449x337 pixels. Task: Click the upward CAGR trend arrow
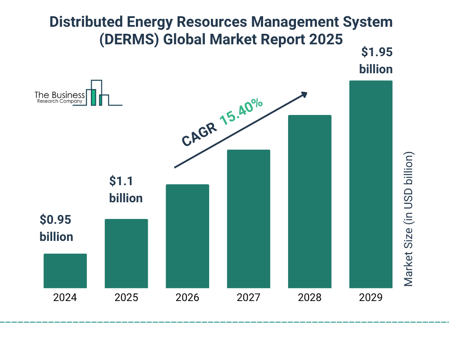(240, 130)
